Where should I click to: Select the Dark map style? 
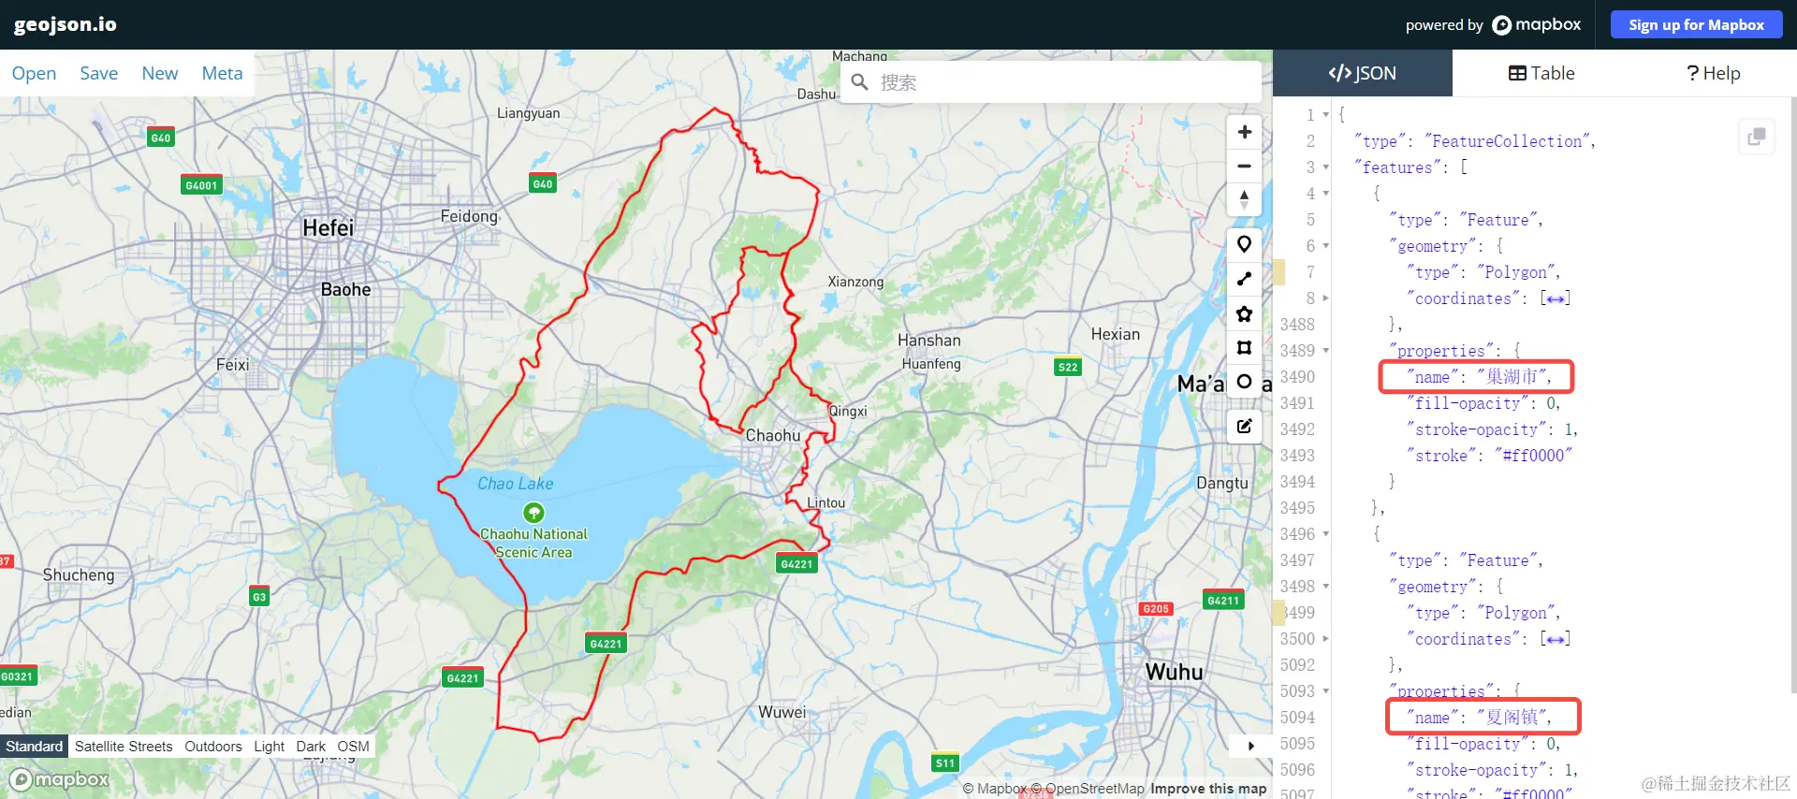(311, 746)
